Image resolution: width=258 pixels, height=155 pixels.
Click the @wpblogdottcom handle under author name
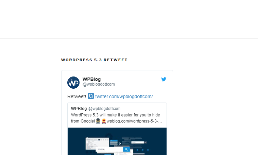pos(99,84)
